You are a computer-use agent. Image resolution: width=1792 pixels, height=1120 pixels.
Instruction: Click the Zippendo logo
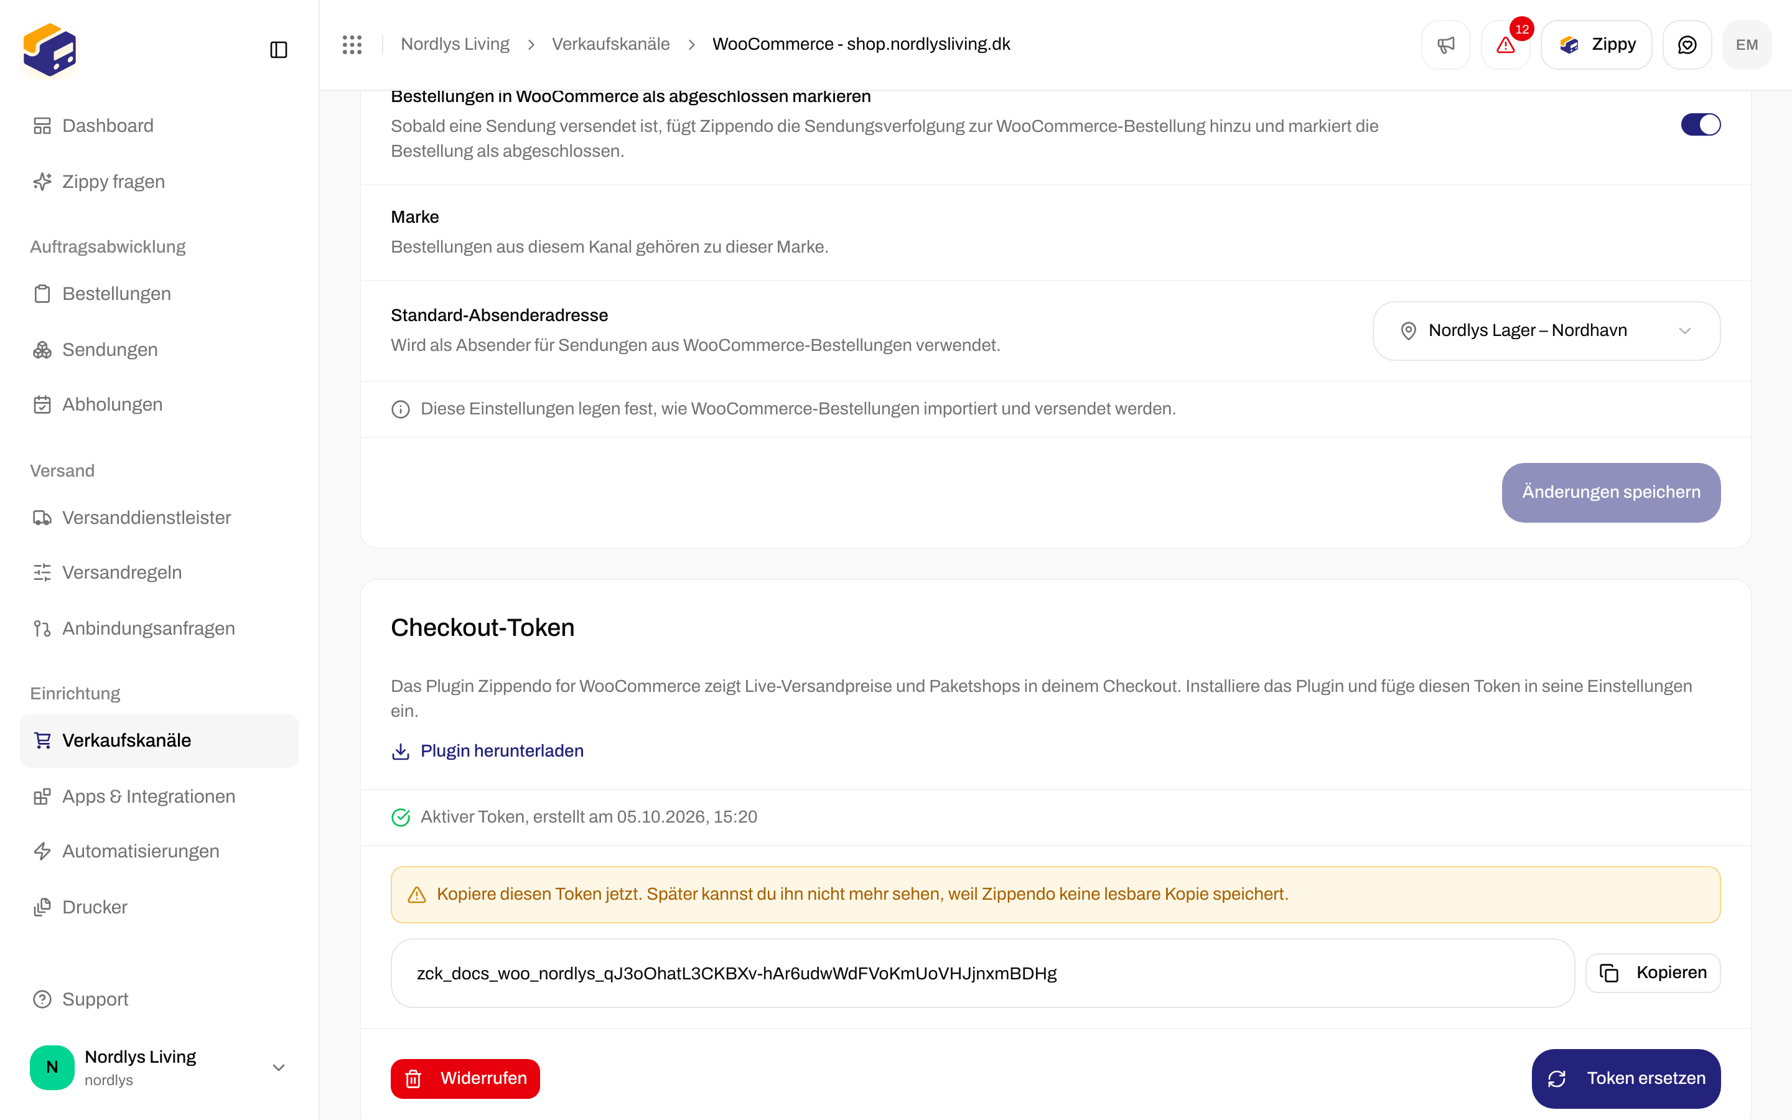pyautogui.click(x=50, y=50)
